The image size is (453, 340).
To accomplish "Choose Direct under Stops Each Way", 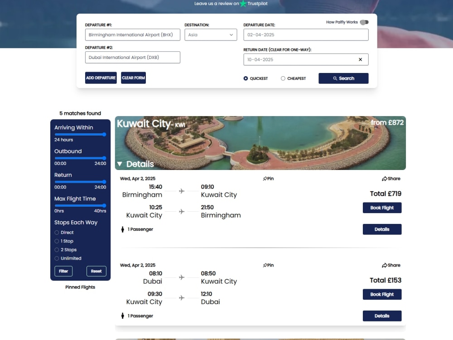I will click(57, 233).
